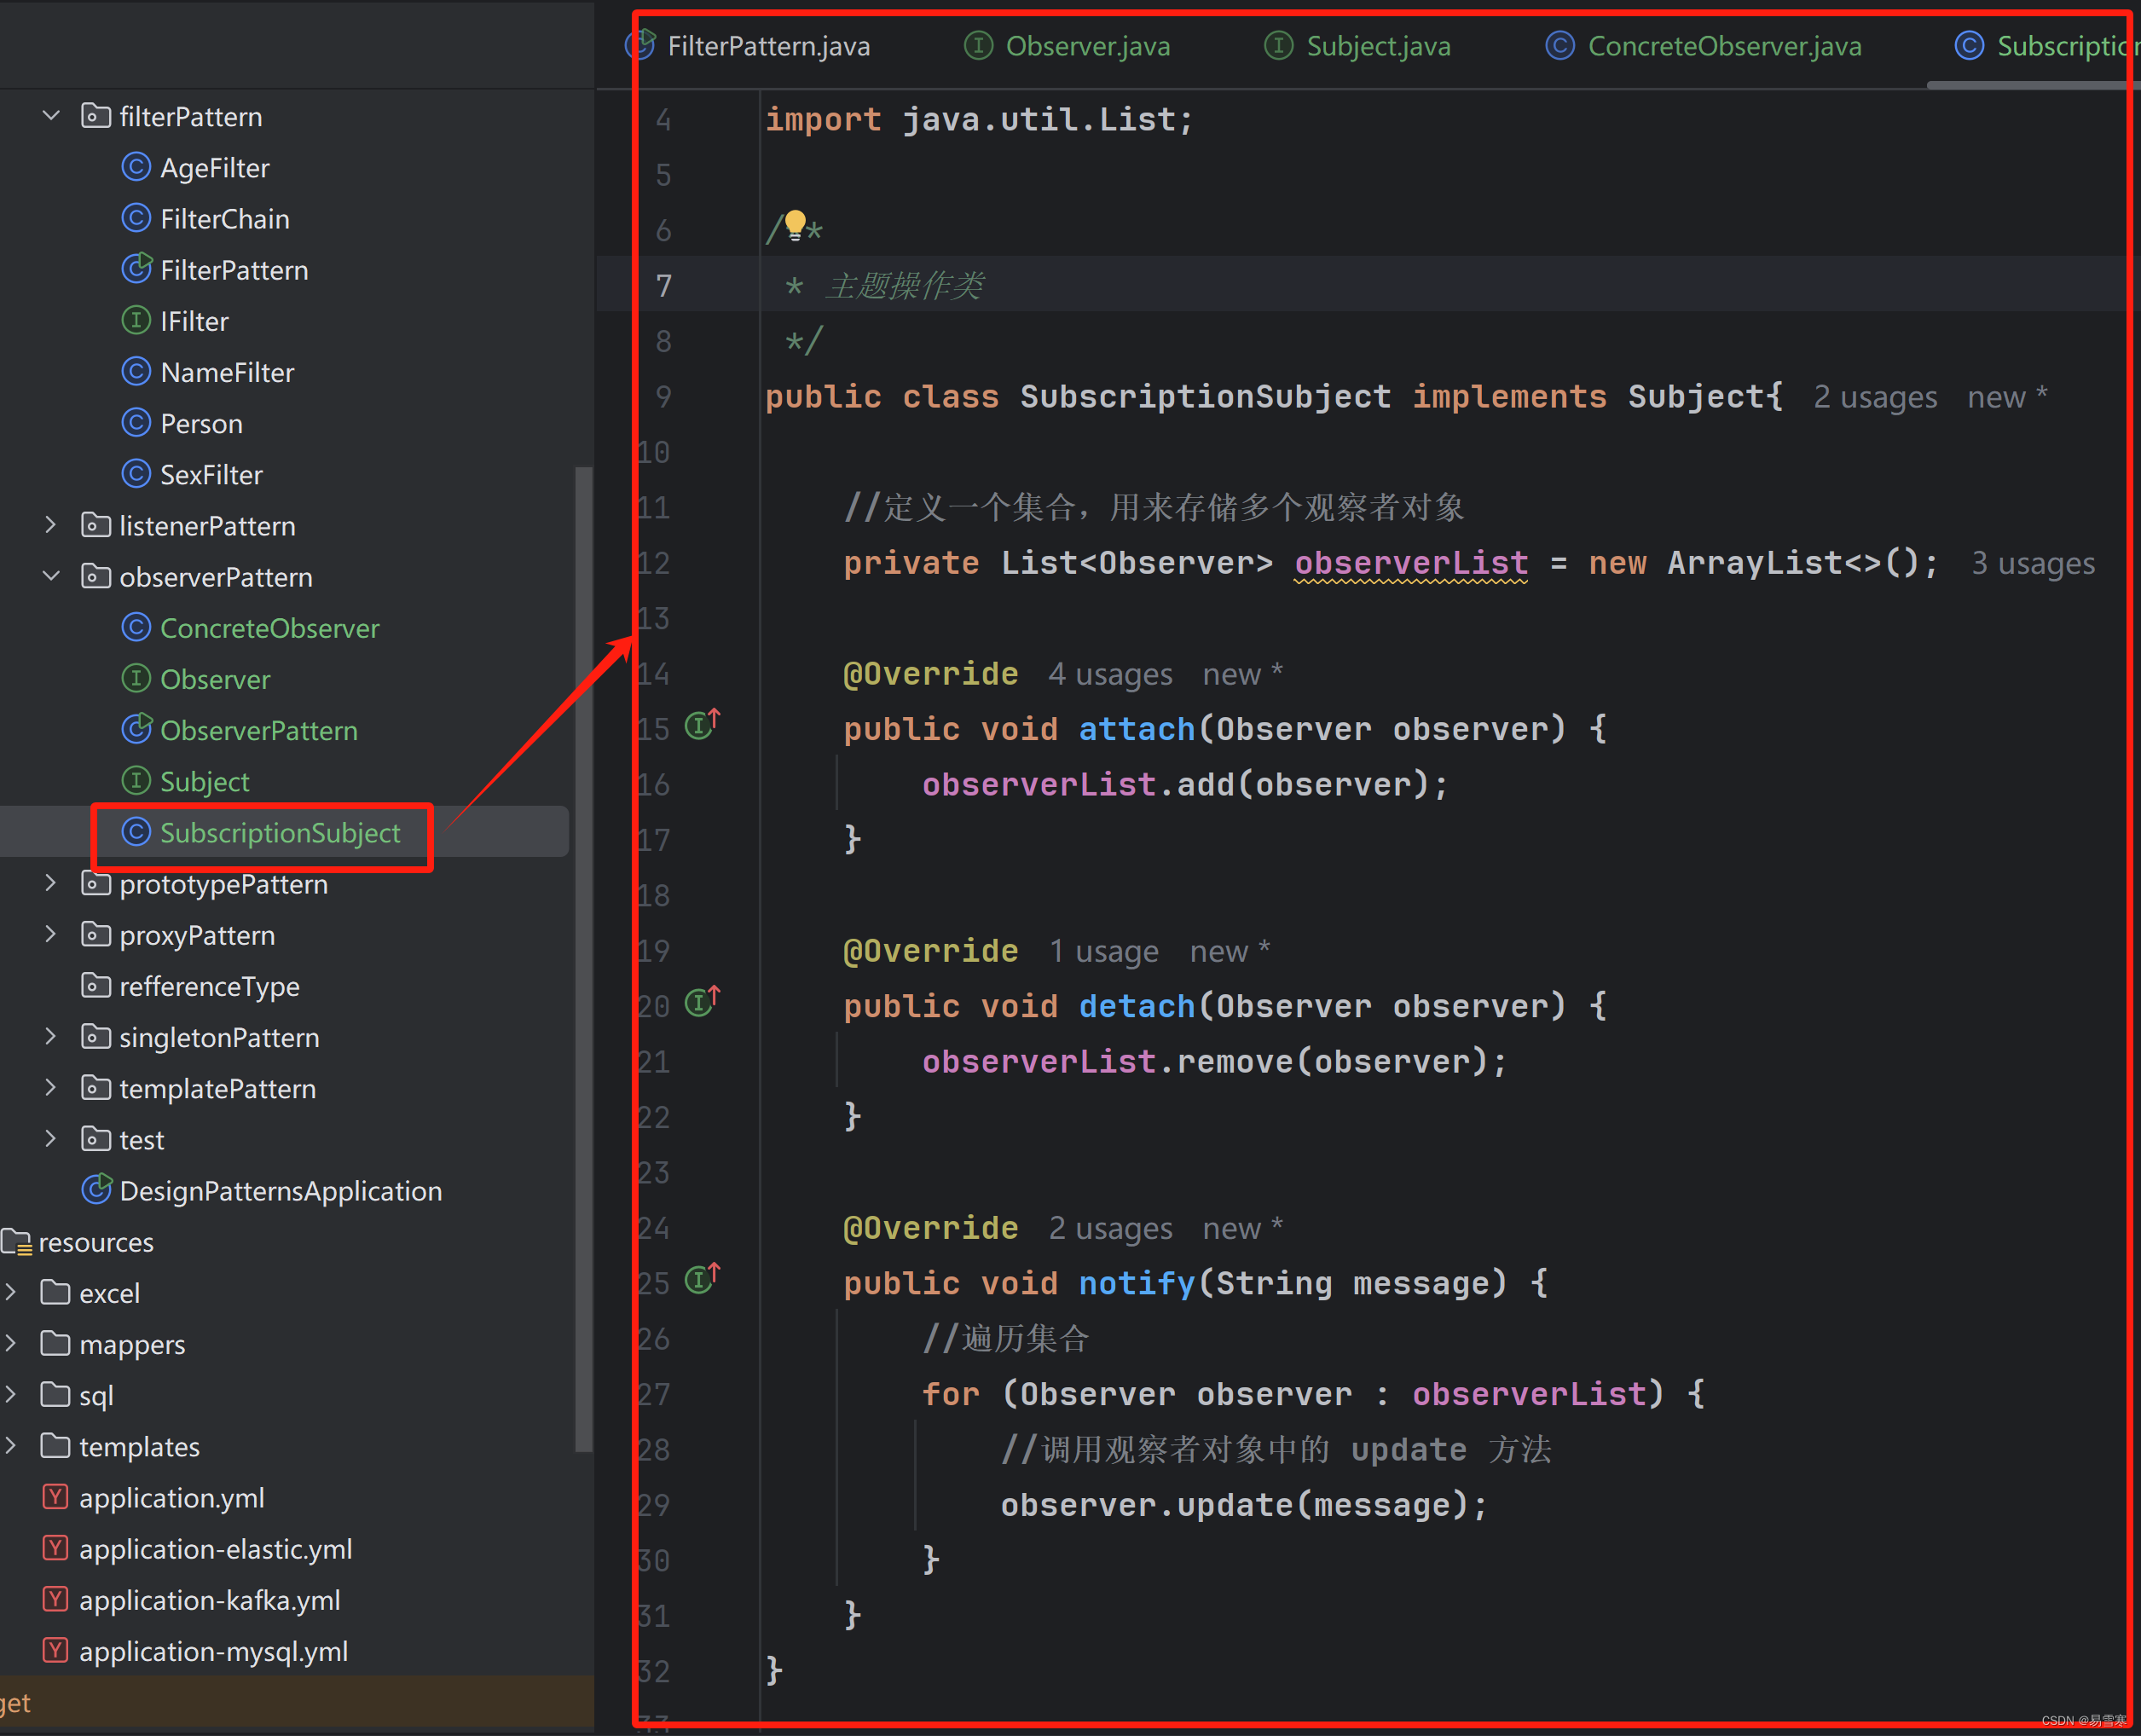Click the FilterChain class icon

(135, 216)
